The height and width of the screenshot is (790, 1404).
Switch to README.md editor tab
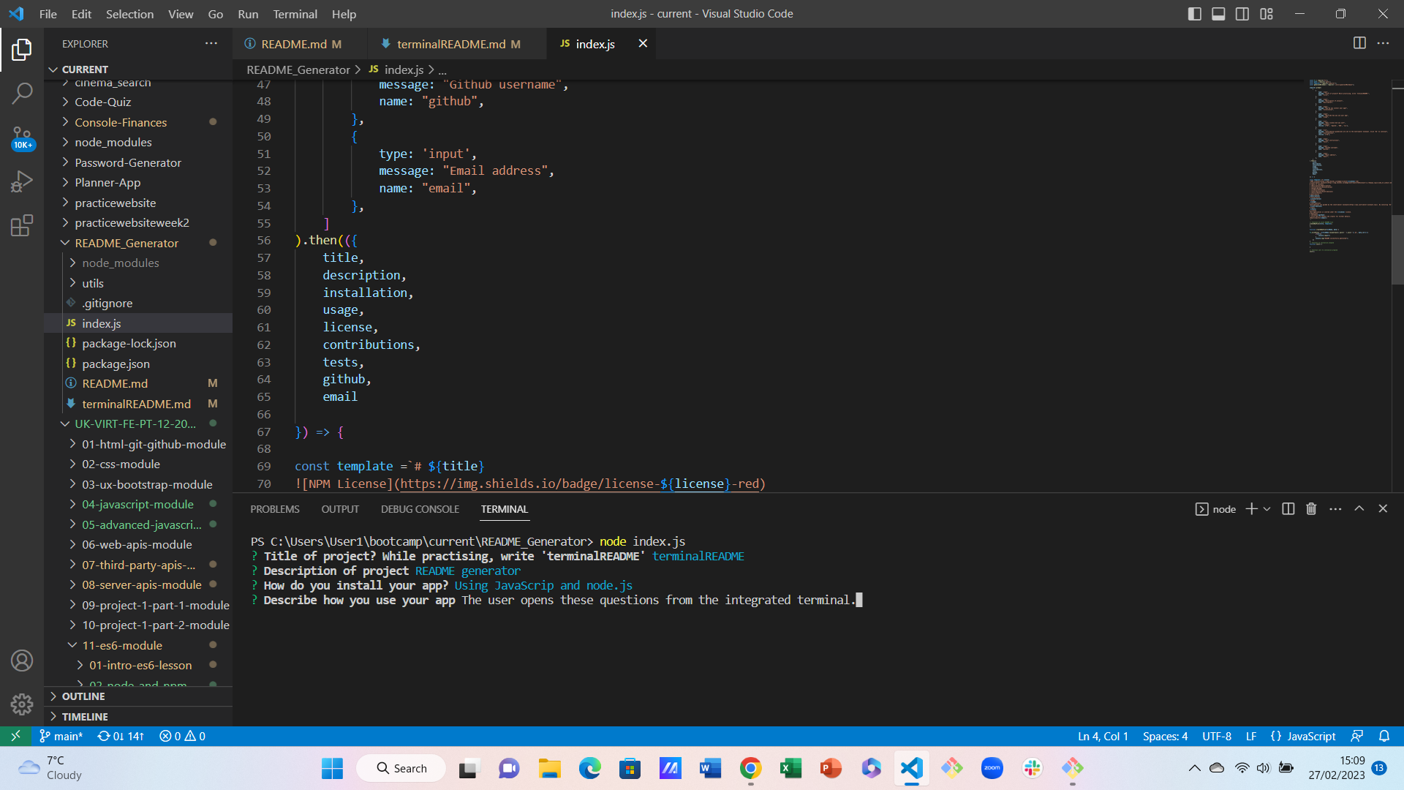coord(300,44)
